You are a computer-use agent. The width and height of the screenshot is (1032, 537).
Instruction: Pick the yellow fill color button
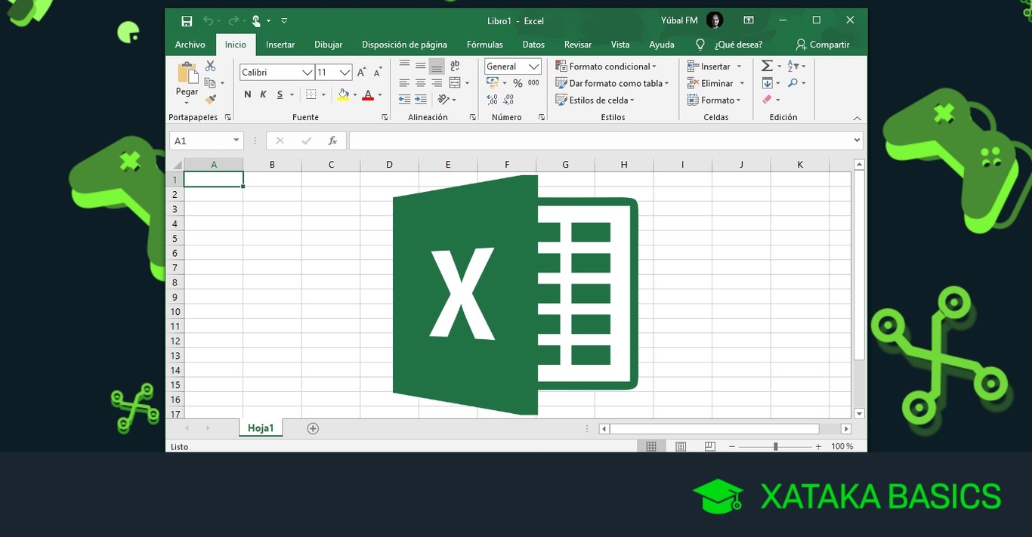click(344, 94)
